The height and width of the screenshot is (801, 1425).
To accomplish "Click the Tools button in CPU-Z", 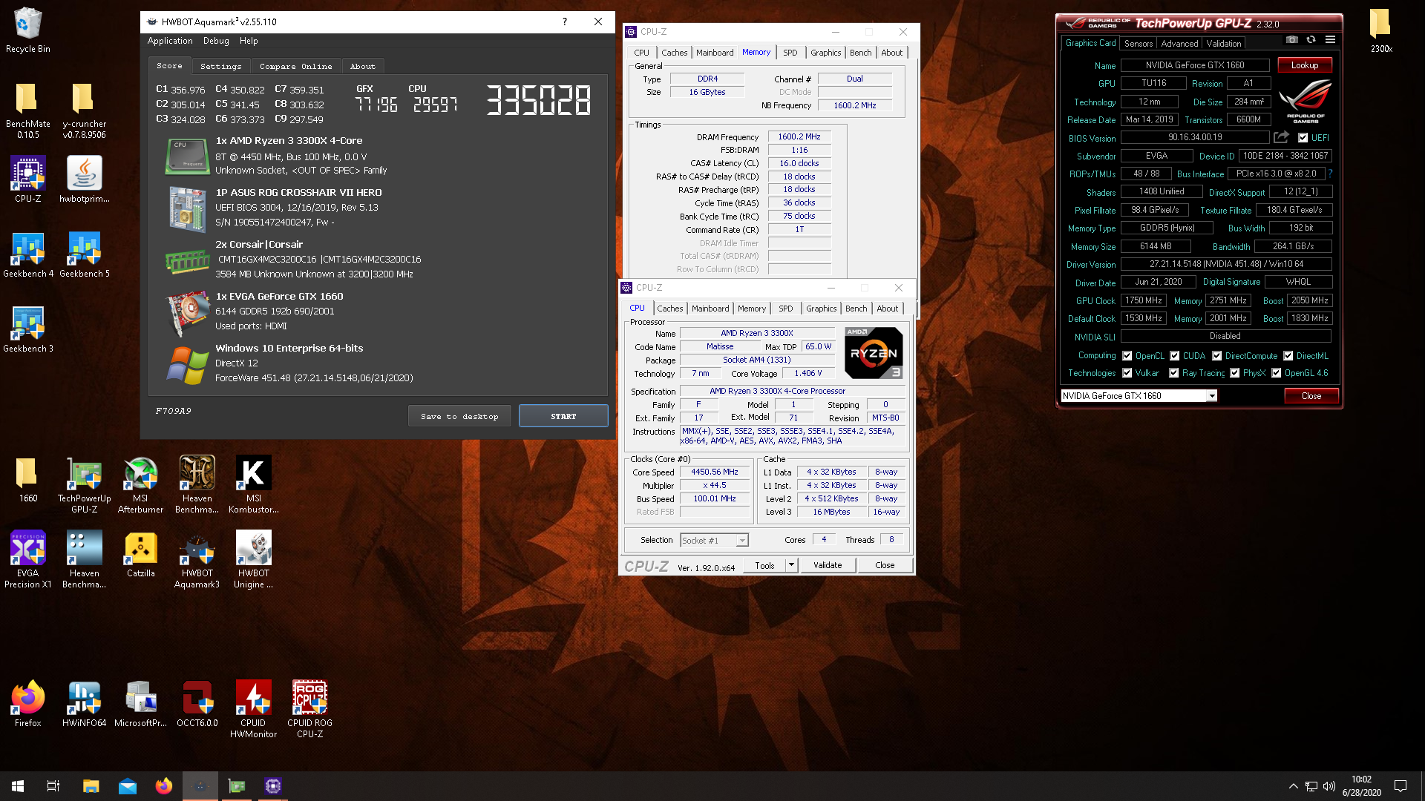I will point(764,565).
